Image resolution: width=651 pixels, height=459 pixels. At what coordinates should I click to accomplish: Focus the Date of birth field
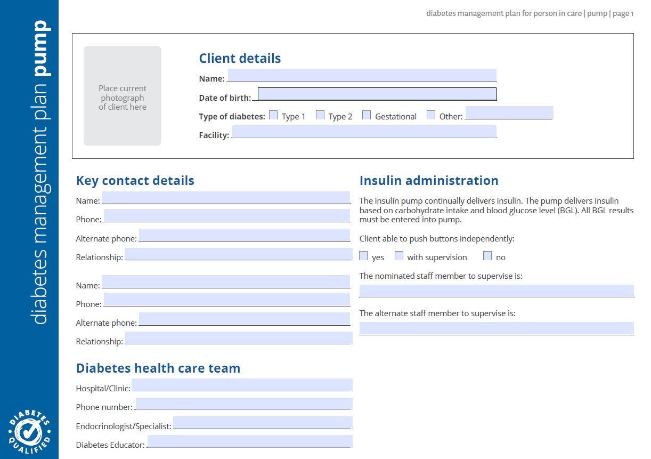(x=377, y=94)
